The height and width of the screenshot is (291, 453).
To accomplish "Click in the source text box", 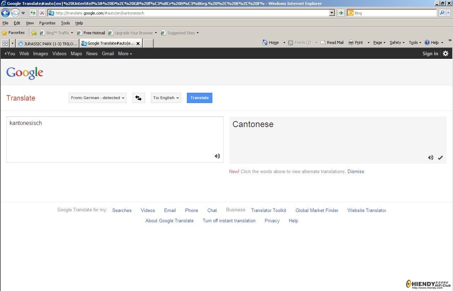I will point(115,139).
